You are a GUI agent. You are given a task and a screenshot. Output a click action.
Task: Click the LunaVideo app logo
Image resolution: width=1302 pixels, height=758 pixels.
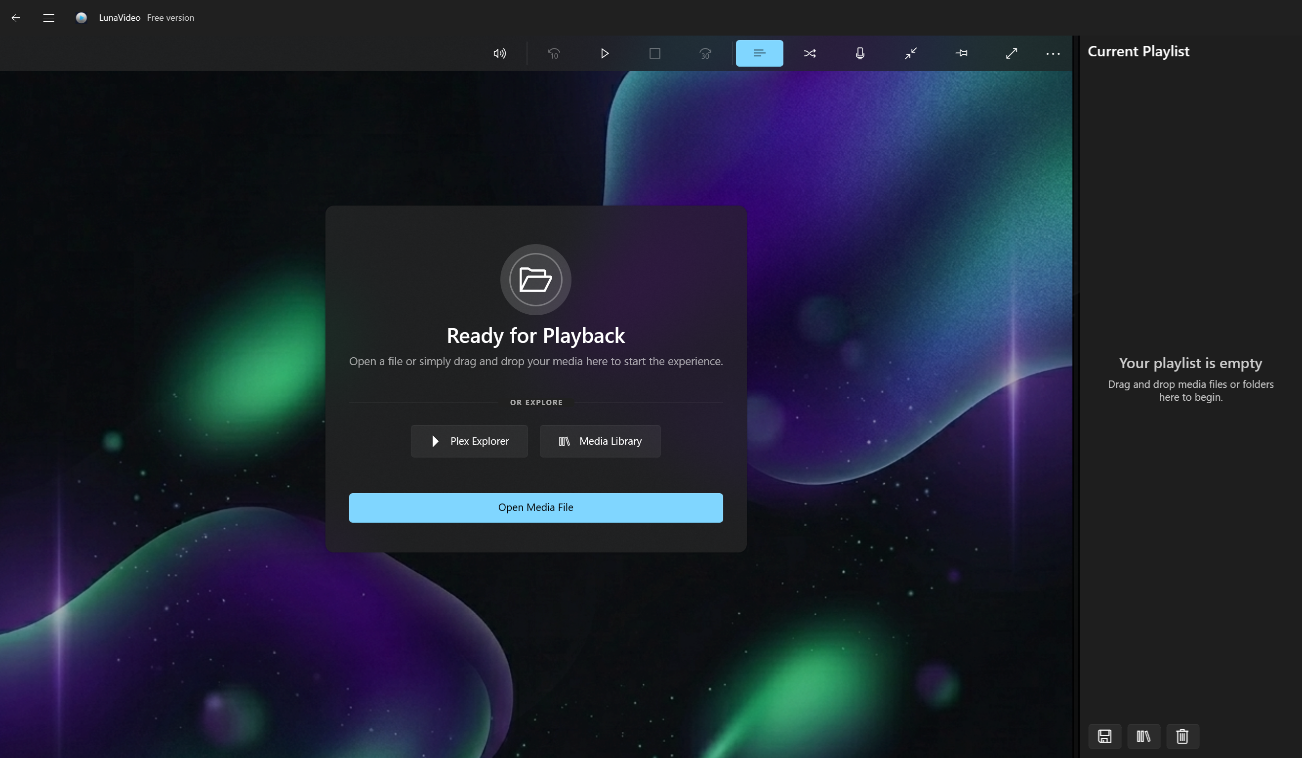click(81, 18)
